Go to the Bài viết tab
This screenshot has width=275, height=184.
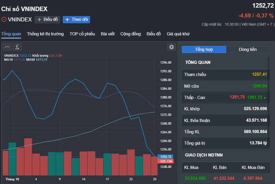click(x=108, y=34)
